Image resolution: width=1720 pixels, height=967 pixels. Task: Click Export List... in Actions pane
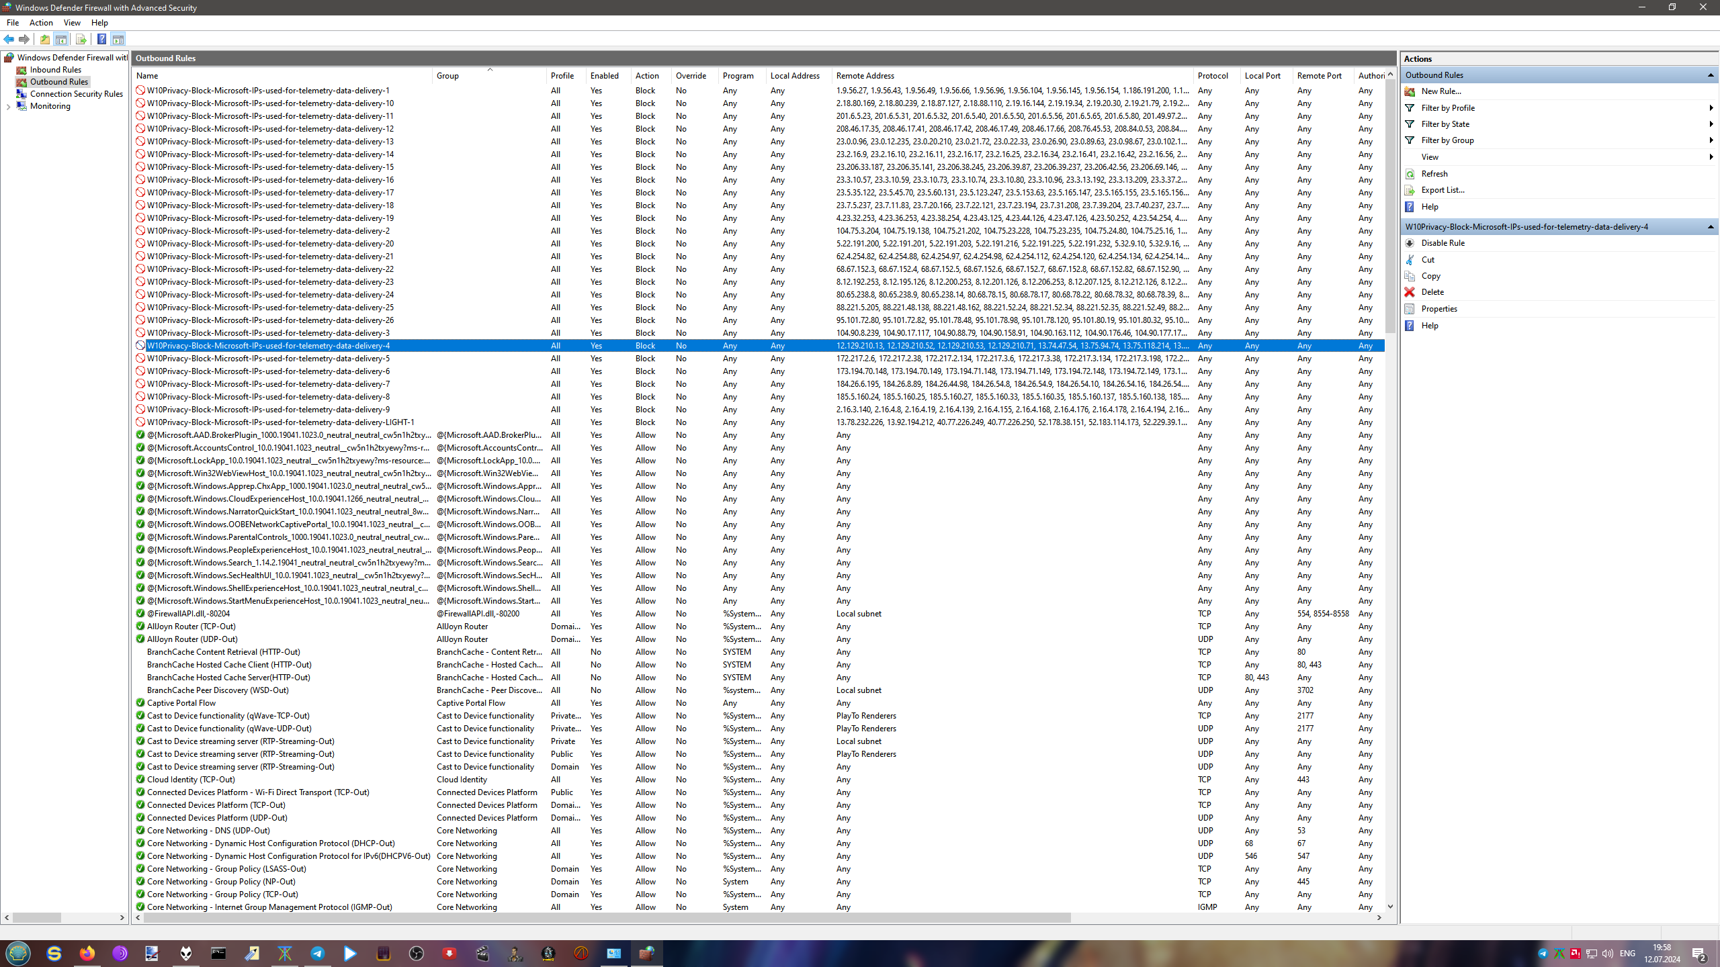[1443, 190]
